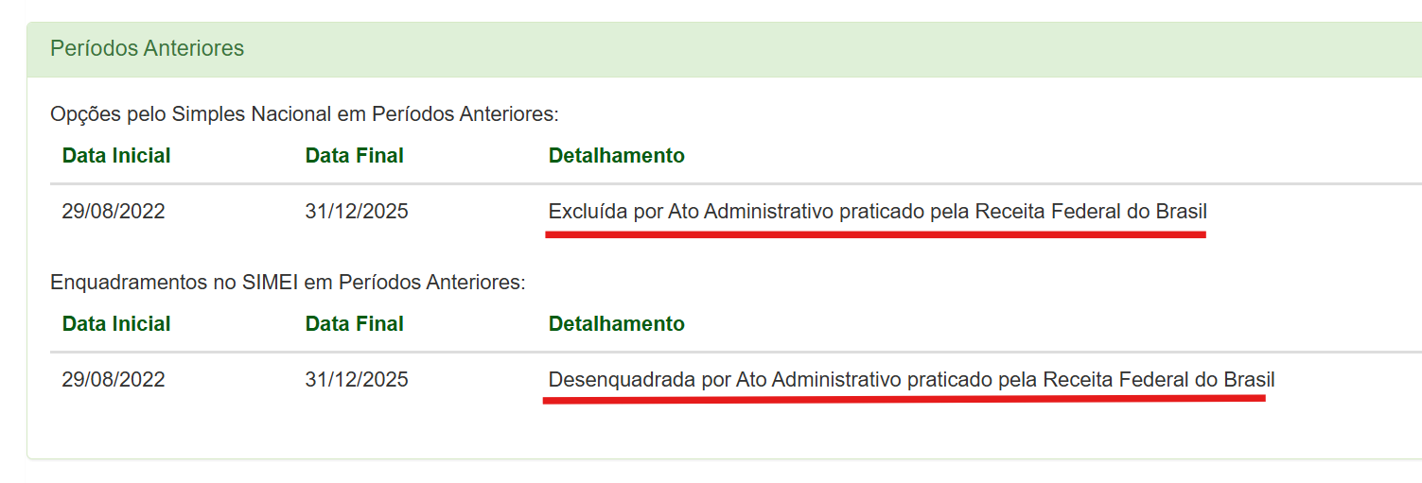The width and height of the screenshot is (1422, 483).
Task: Click Data Inicial header in SIMEI table
Action: tap(116, 324)
